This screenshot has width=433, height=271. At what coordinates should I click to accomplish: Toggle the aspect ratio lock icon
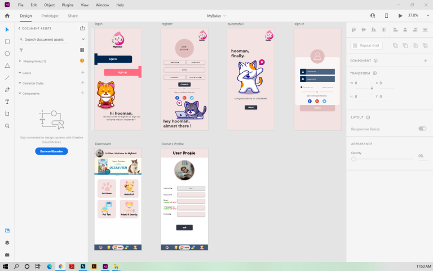(371, 89)
